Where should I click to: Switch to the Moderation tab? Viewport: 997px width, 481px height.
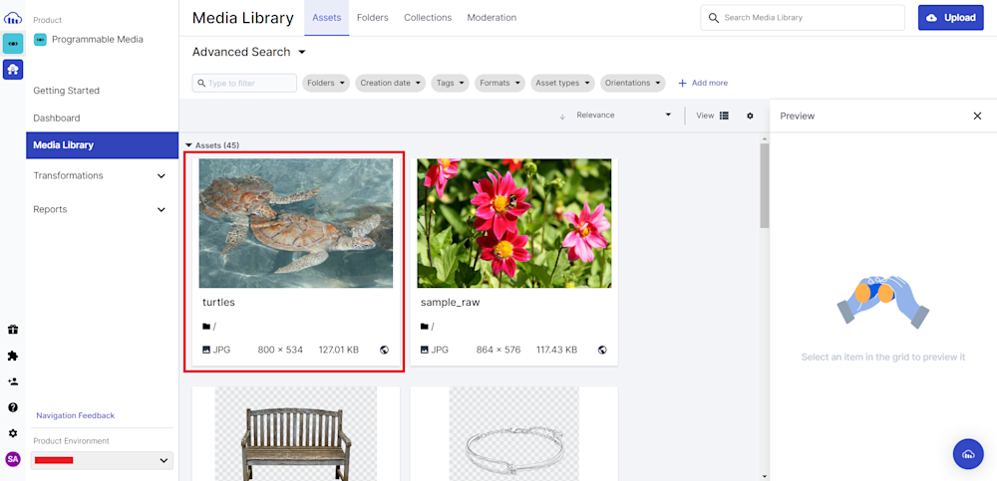pyautogui.click(x=492, y=18)
